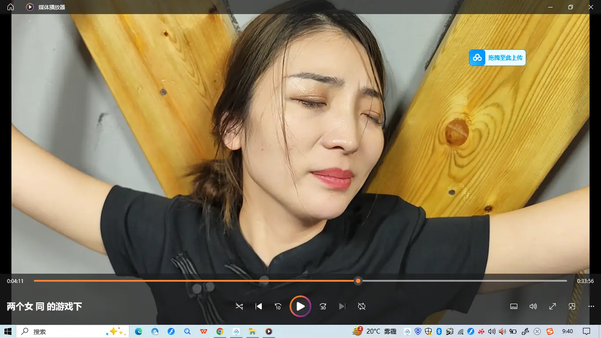
Task: Toggle shuffle playback mode
Action: tap(239, 306)
